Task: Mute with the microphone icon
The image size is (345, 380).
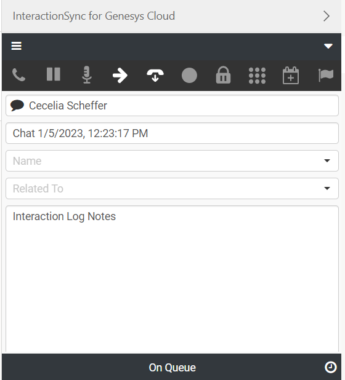Action: click(x=87, y=74)
